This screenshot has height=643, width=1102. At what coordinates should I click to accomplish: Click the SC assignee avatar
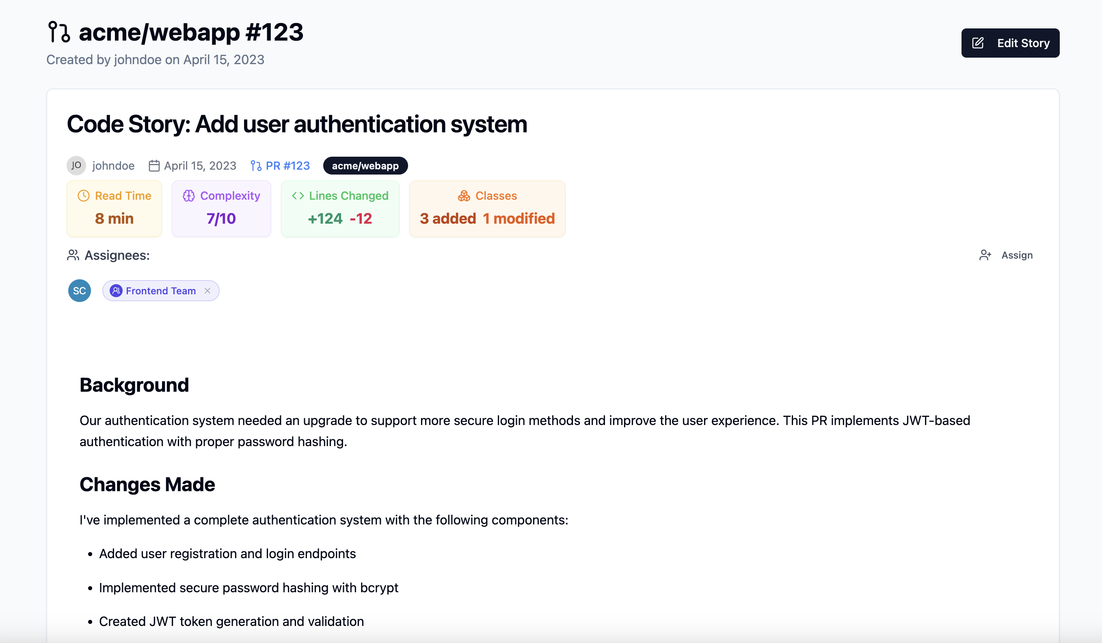tap(80, 291)
